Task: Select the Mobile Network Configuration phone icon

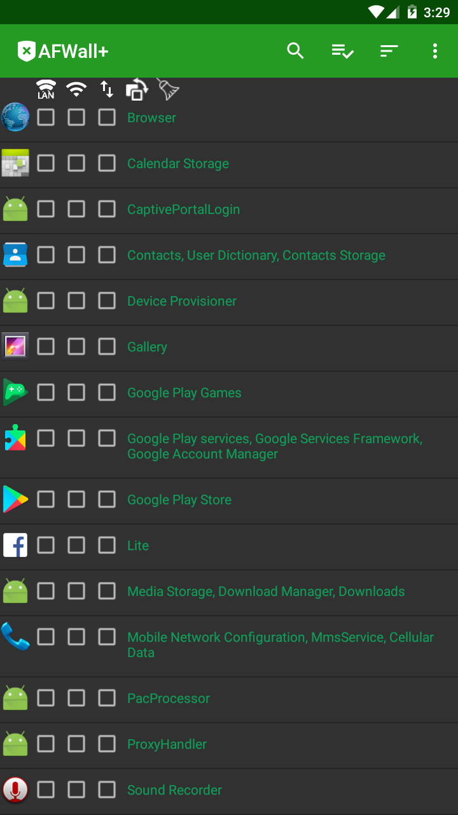Action: (15, 637)
